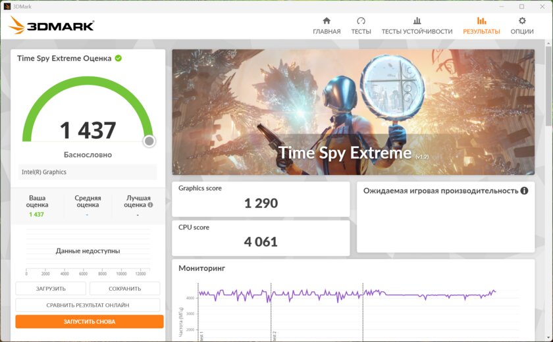This screenshot has width=553, height=342.
Task: Click СРАВНИТЬ РЕЗУЛЬТАТ ОНЛАЙН button
Action: point(88,305)
